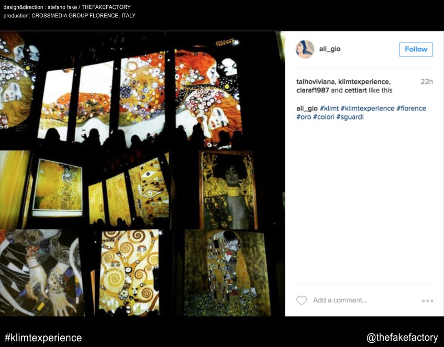Click the Tree of Life spiral image

click(x=129, y=273)
